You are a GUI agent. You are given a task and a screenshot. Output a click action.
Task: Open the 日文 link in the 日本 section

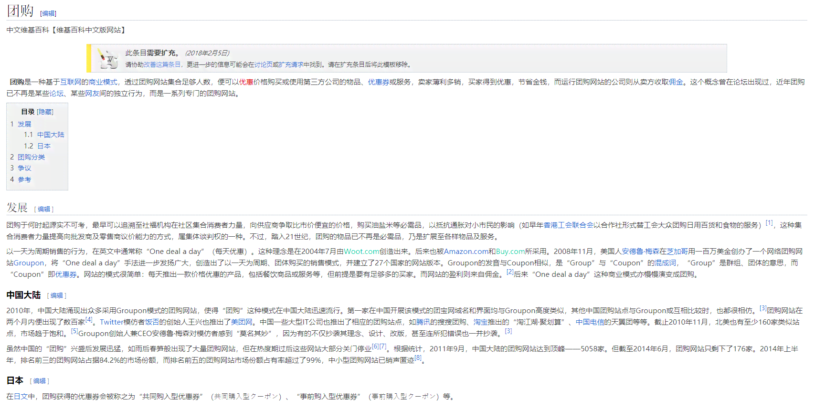click(x=21, y=397)
